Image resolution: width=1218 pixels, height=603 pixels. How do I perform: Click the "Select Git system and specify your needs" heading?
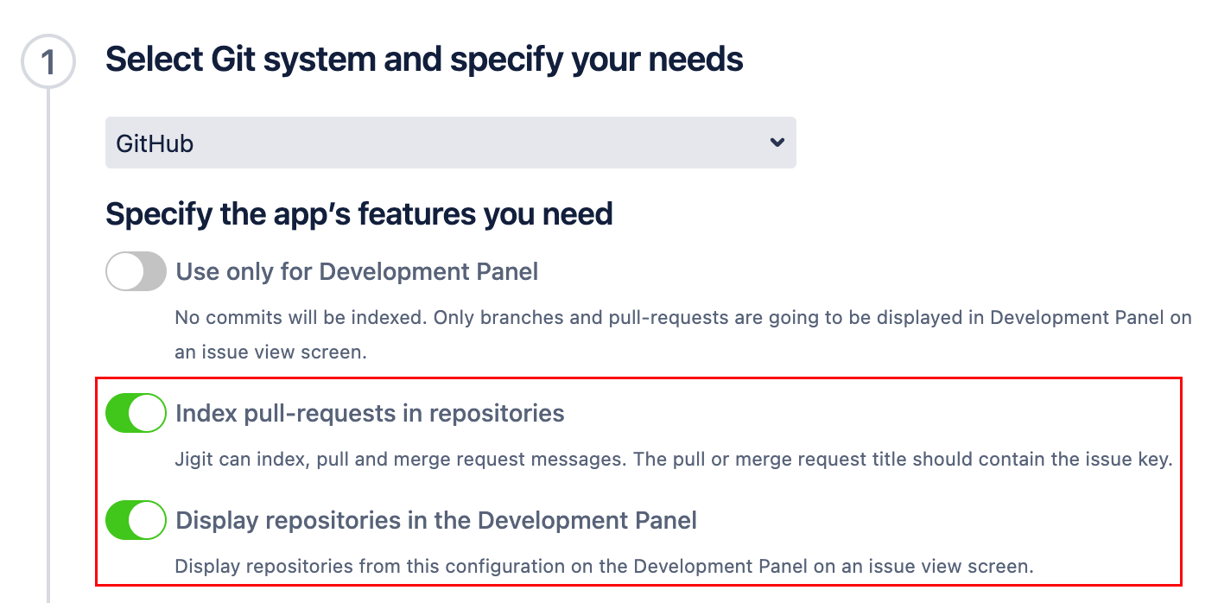424,60
